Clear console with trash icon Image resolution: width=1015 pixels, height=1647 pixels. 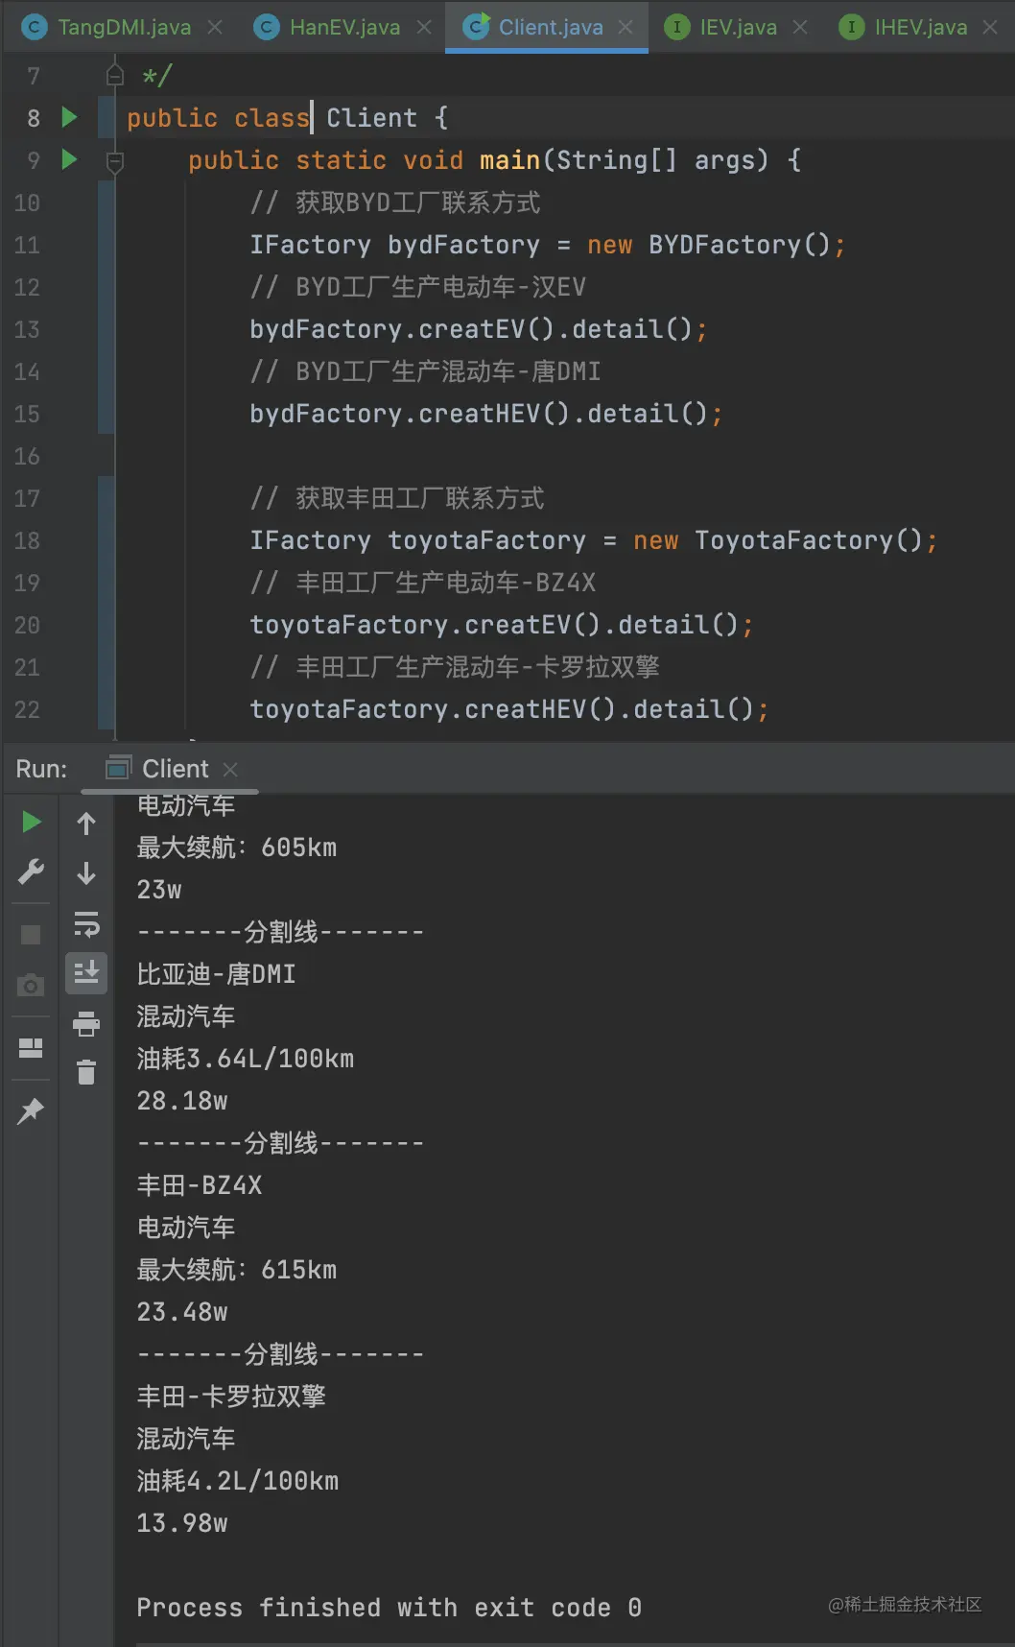pos(86,1071)
